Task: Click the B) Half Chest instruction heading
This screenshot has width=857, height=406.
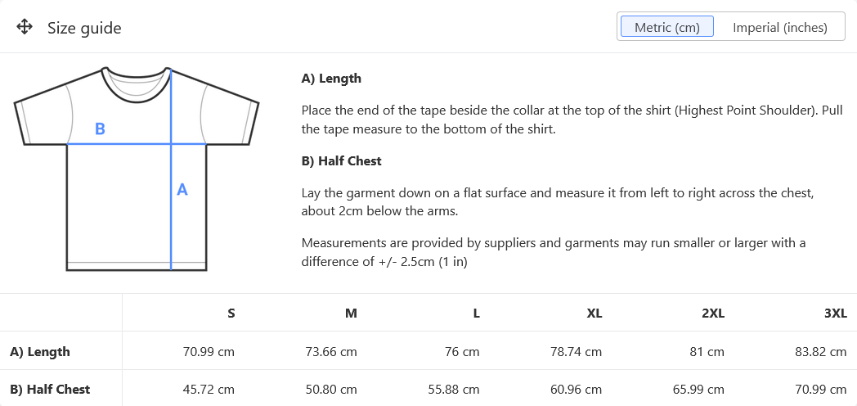Action: tap(342, 161)
